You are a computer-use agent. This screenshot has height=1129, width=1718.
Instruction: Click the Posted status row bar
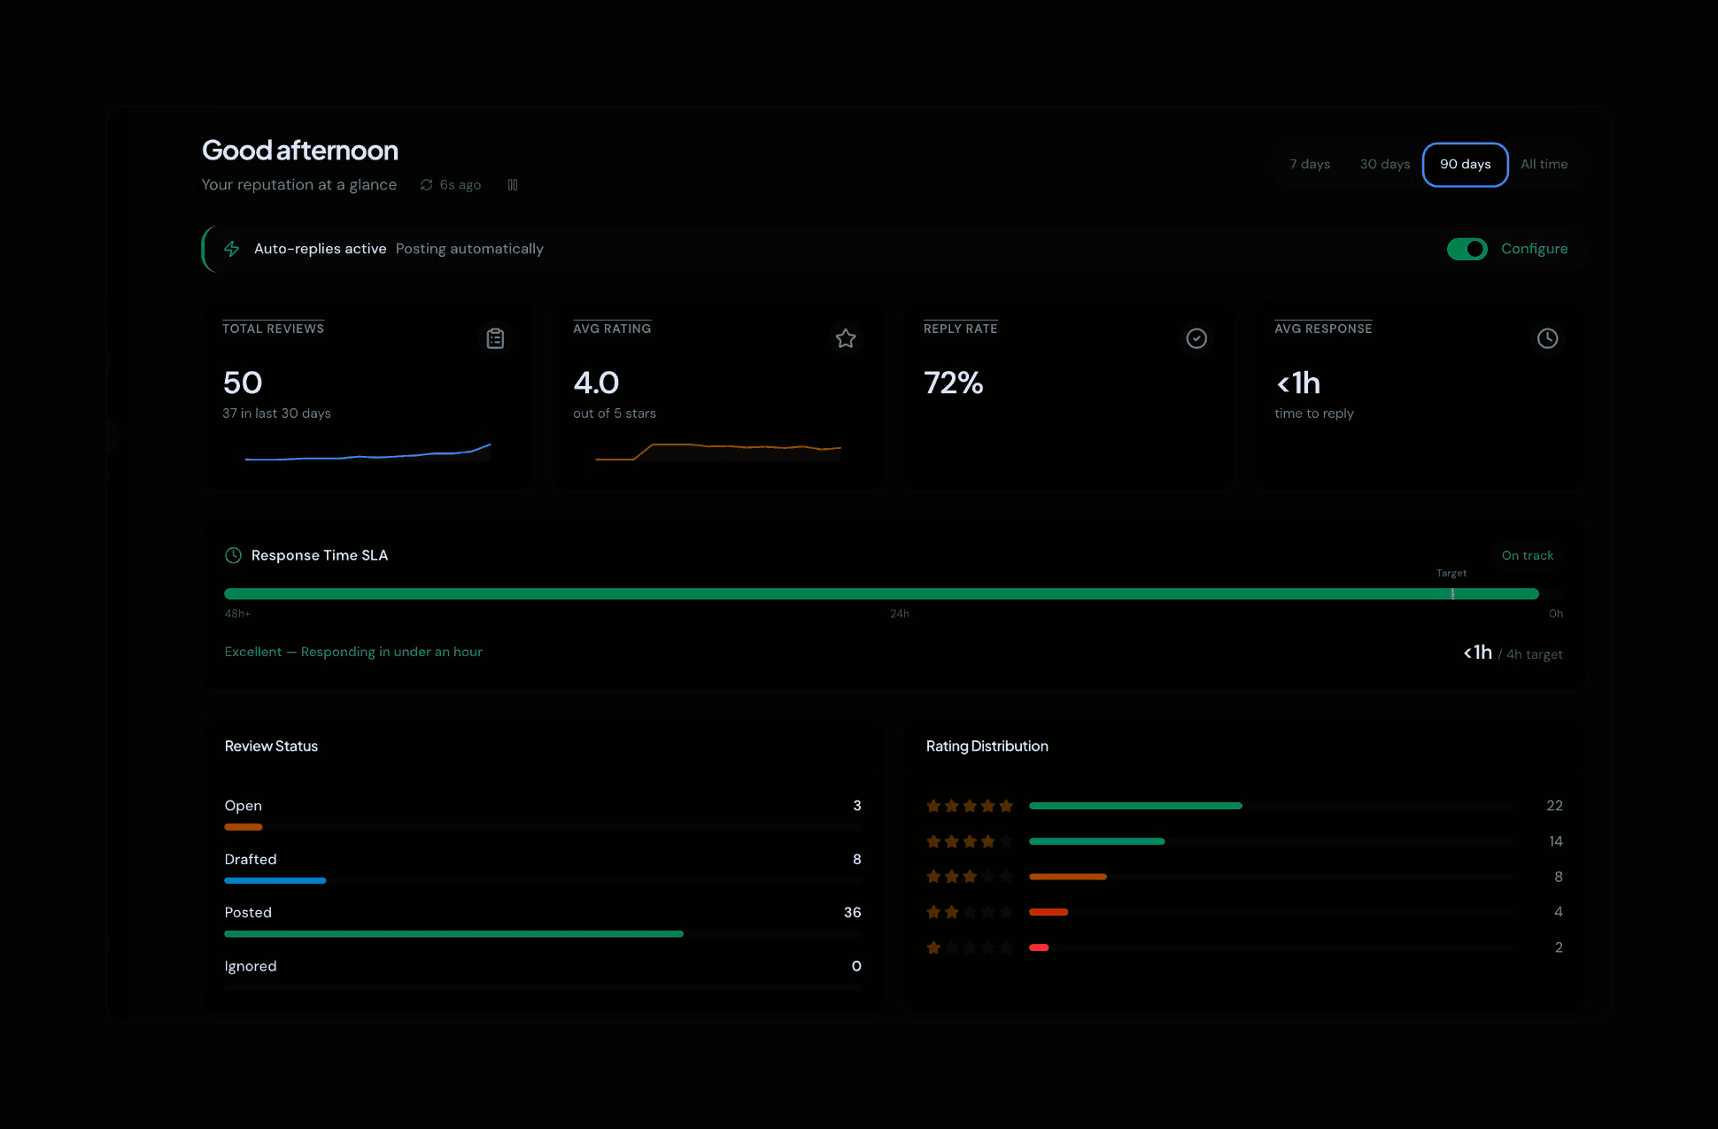coord(453,934)
